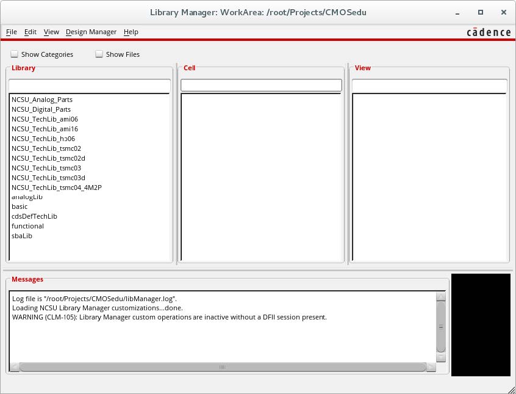Select NCSU_TechLib_tsmc02d library
The width and height of the screenshot is (516, 394).
click(48, 158)
